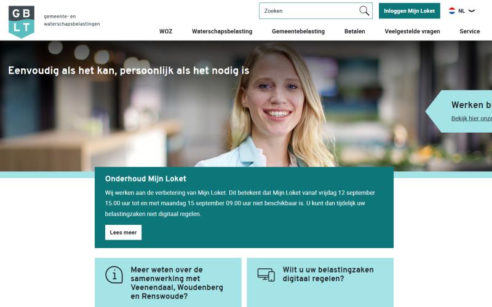The height and width of the screenshot is (307, 492).
Task: Click the Werken bij banner heading
Action: 471,104
